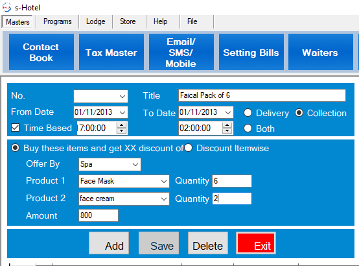359x266 pixels.
Task: Open the Waiters tile
Action: point(321,52)
